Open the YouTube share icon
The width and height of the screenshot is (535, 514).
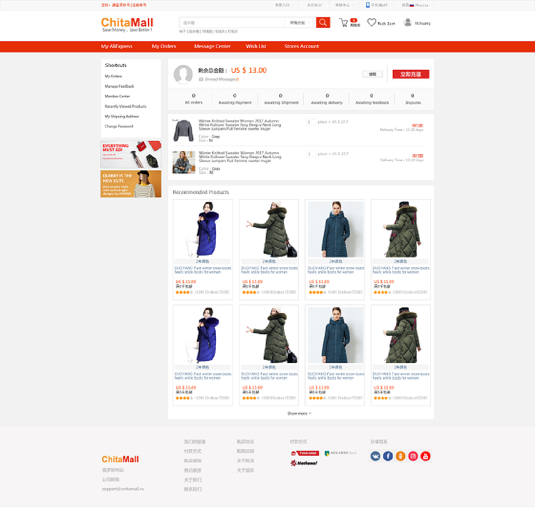[x=425, y=456]
